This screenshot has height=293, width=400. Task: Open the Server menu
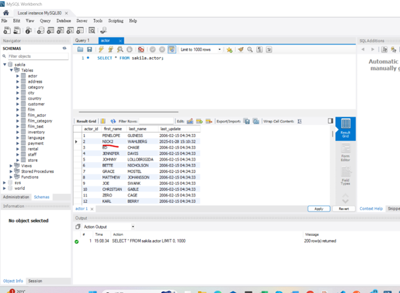pyautogui.click(x=82, y=21)
